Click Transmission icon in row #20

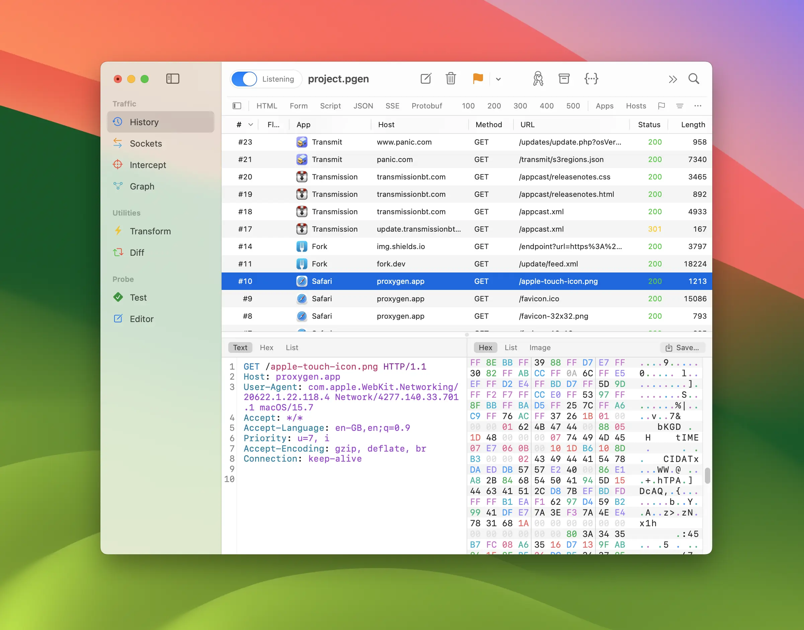[302, 177]
